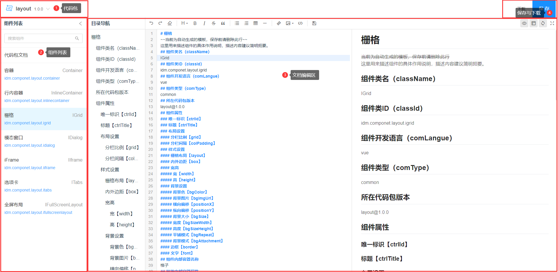Click the preview heading 组件属性
The width and height of the screenshot is (558, 272).
[x=375, y=227]
